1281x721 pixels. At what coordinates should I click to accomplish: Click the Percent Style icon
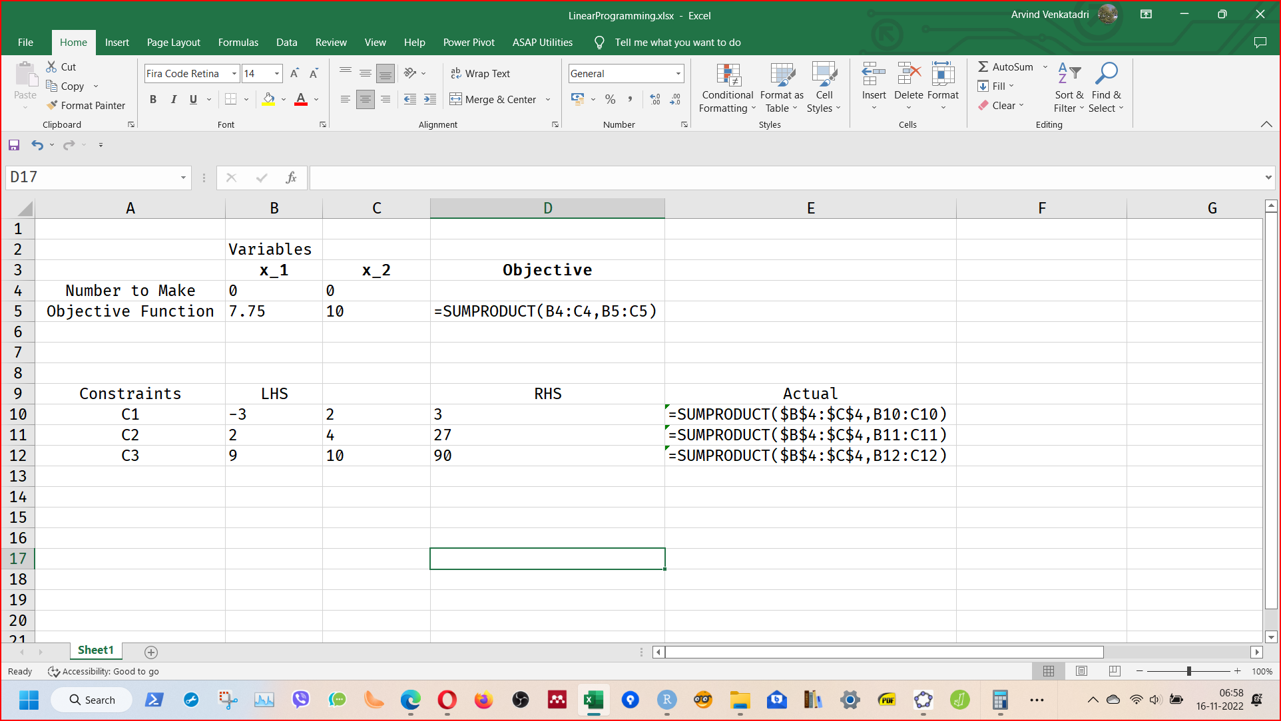(610, 100)
